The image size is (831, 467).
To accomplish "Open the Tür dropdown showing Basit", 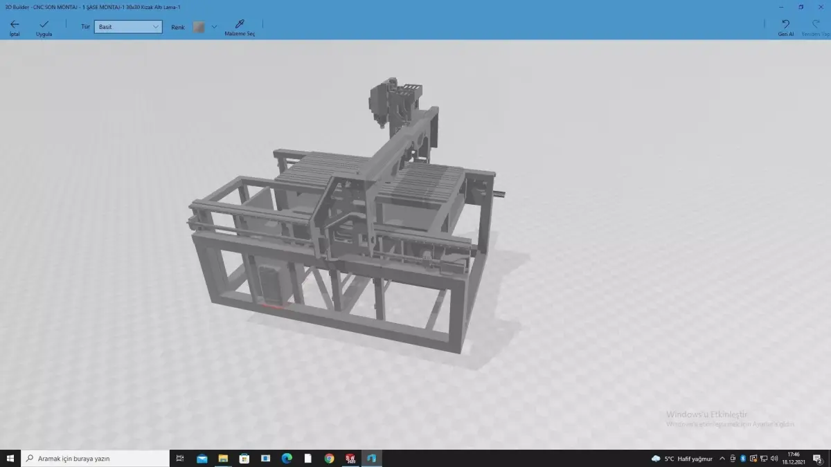I will [x=127, y=26].
